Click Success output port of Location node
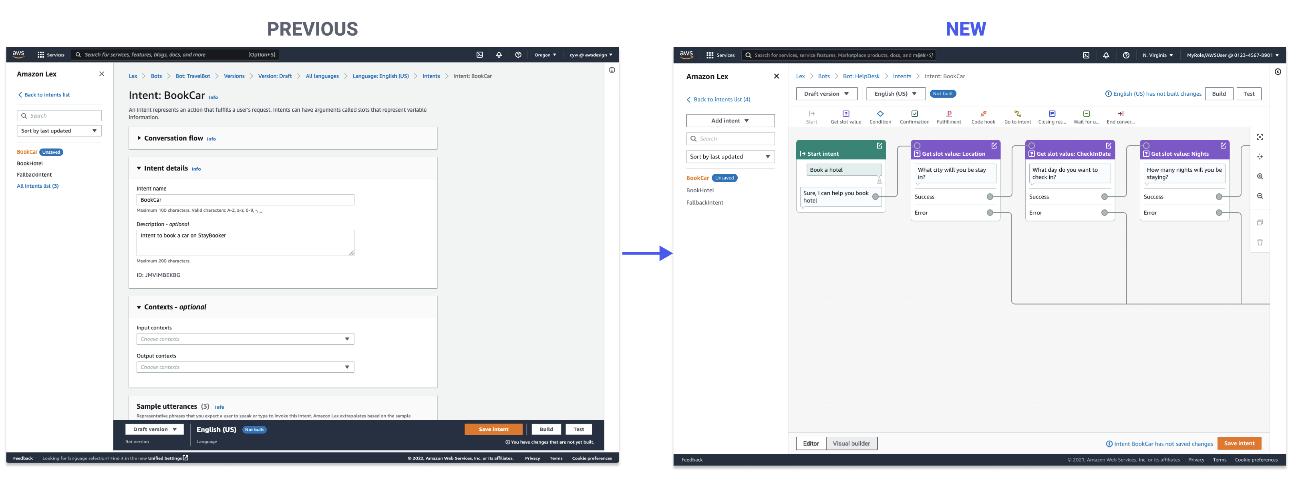The height and width of the screenshot is (482, 1296). pyautogui.click(x=990, y=197)
